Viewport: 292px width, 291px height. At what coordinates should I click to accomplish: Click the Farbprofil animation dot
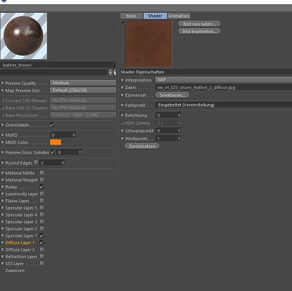click(x=122, y=105)
